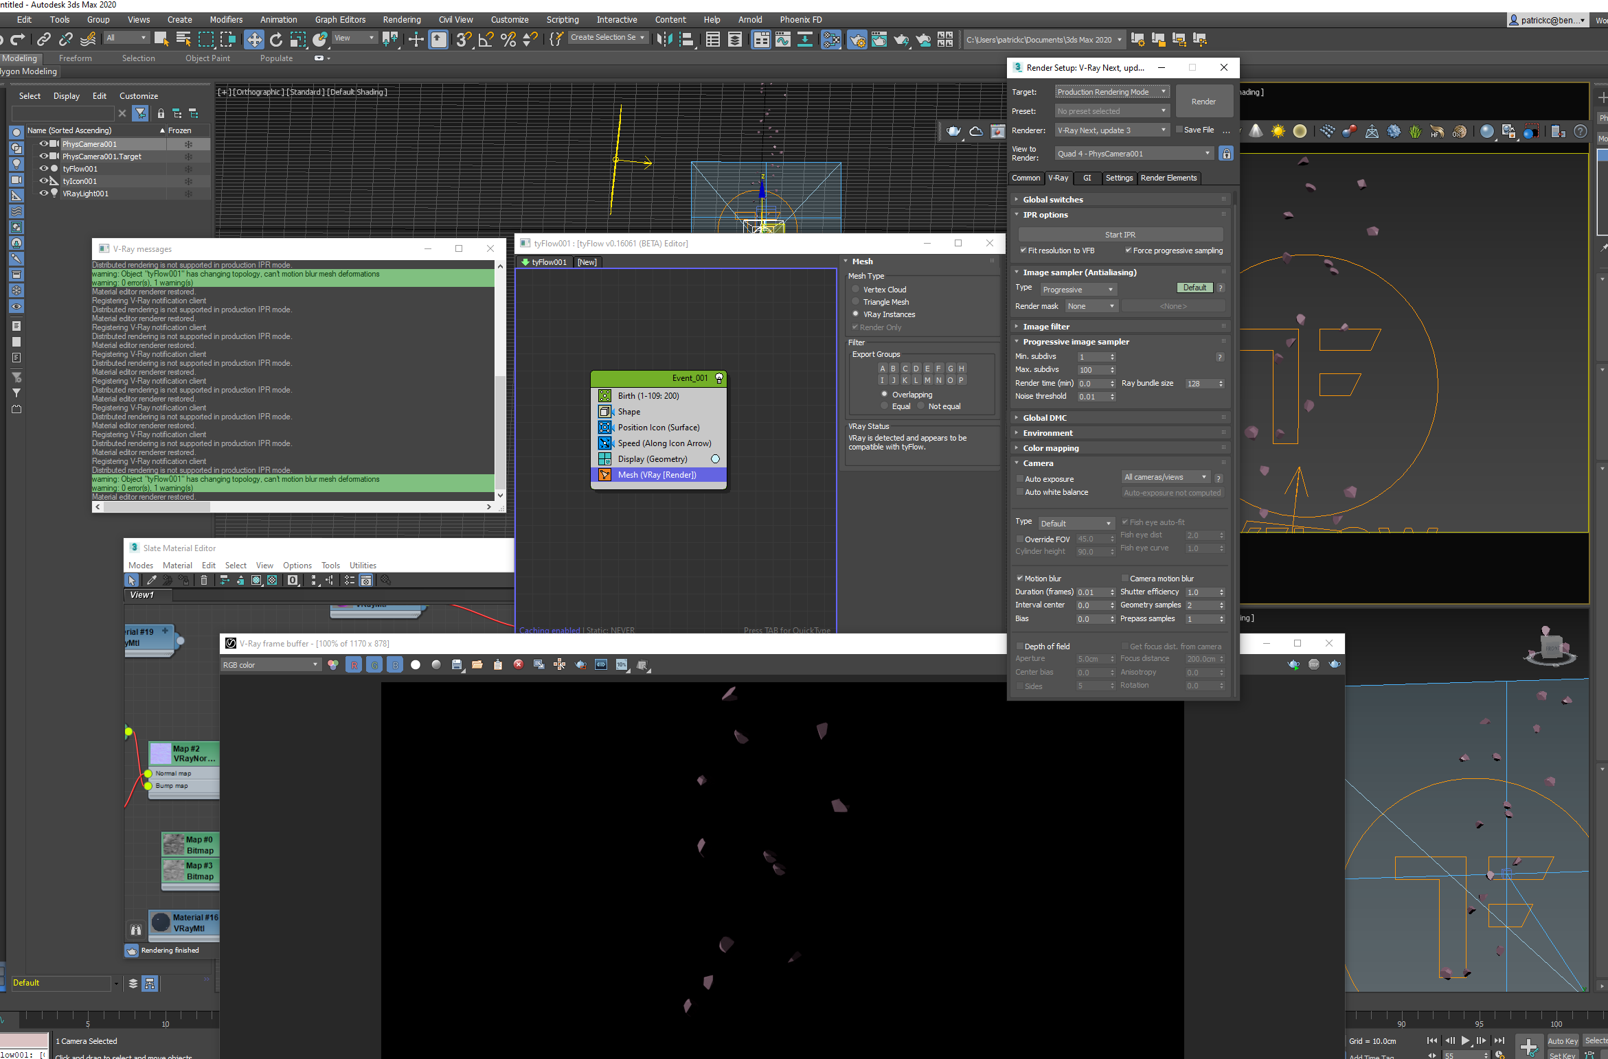
Task: Open the Target Production Rendering Mode dropdown
Action: [1111, 92]
